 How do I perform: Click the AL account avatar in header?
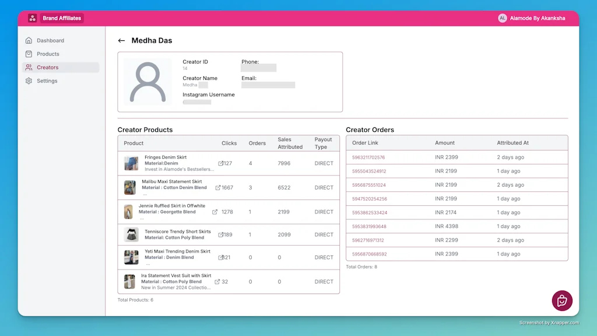503,18
